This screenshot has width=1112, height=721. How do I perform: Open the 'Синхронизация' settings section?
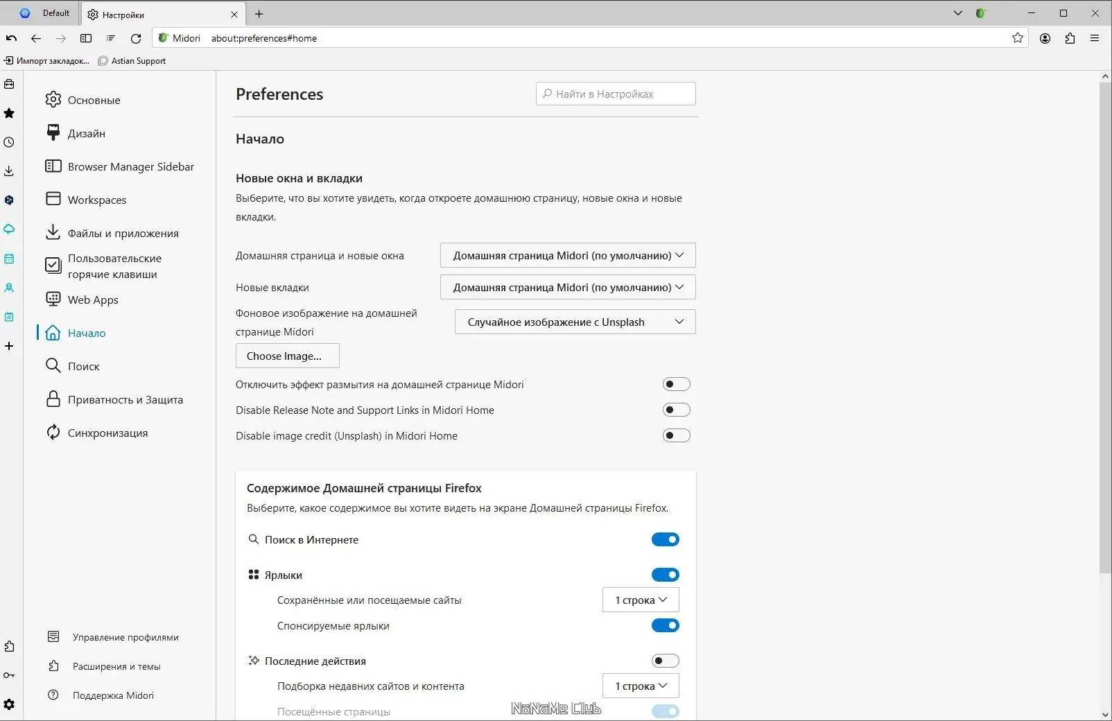tap(120, 433)
